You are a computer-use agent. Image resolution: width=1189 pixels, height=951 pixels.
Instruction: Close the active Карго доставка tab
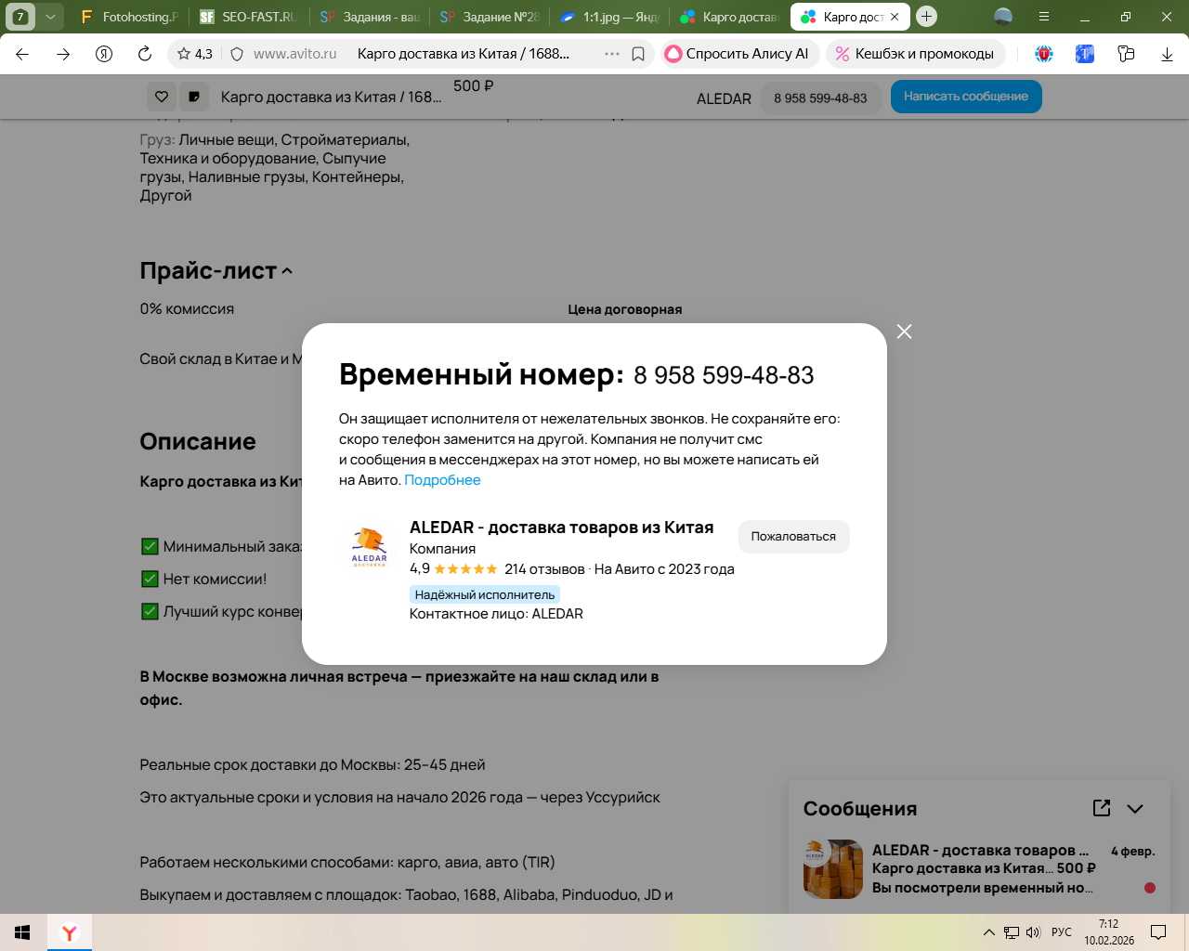895,17
